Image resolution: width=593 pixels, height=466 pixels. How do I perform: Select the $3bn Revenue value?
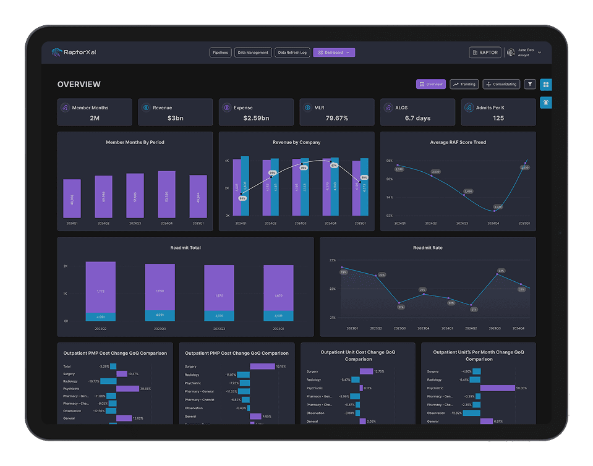(x=176, y=118)
